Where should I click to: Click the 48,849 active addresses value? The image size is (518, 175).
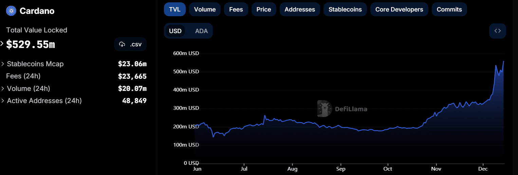pyautogui.click(x=134, y=101)
